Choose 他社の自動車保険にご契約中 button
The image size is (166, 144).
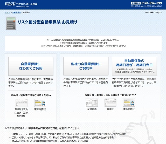coord(86,66)
